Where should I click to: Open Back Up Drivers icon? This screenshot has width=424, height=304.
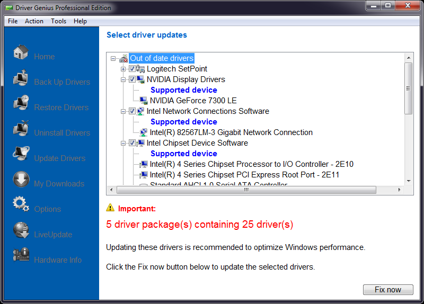(x=21, y=78)
